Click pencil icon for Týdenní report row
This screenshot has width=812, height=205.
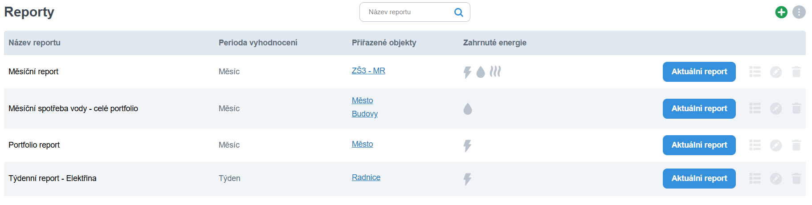pos(776,178)
